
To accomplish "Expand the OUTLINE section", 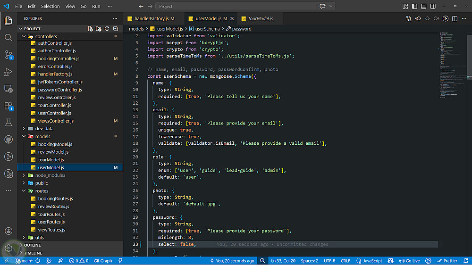I will 33,245.
